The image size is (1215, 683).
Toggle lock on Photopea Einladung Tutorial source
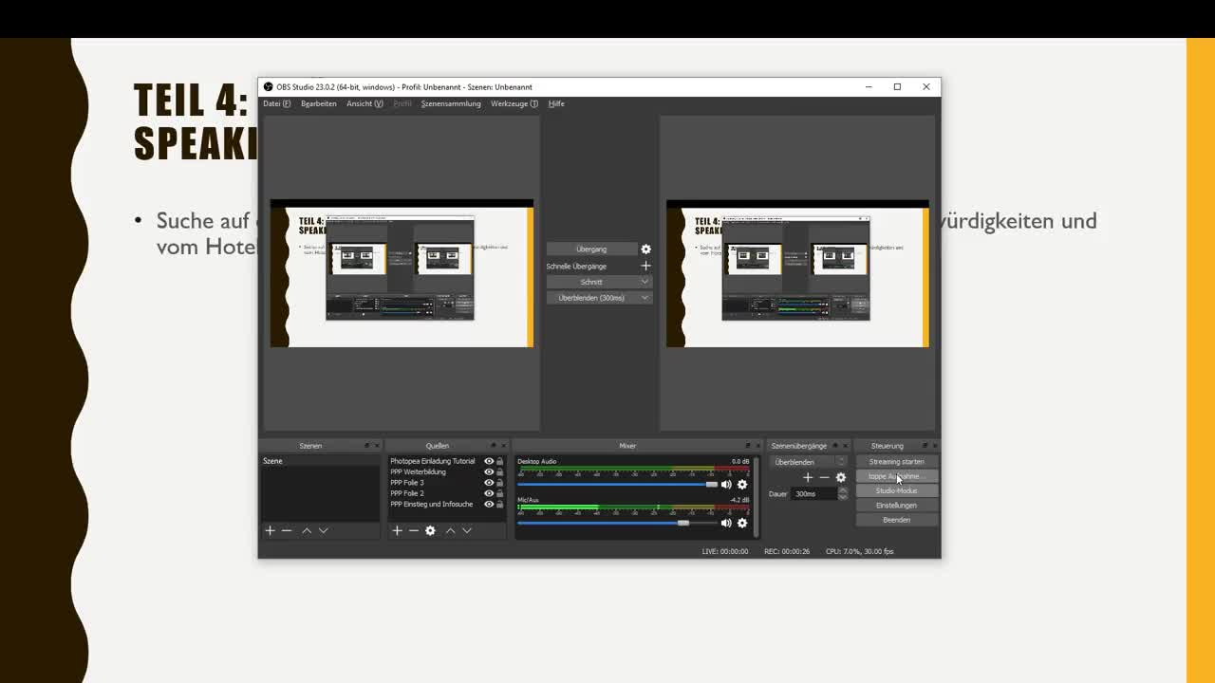[x=500, y=461]
